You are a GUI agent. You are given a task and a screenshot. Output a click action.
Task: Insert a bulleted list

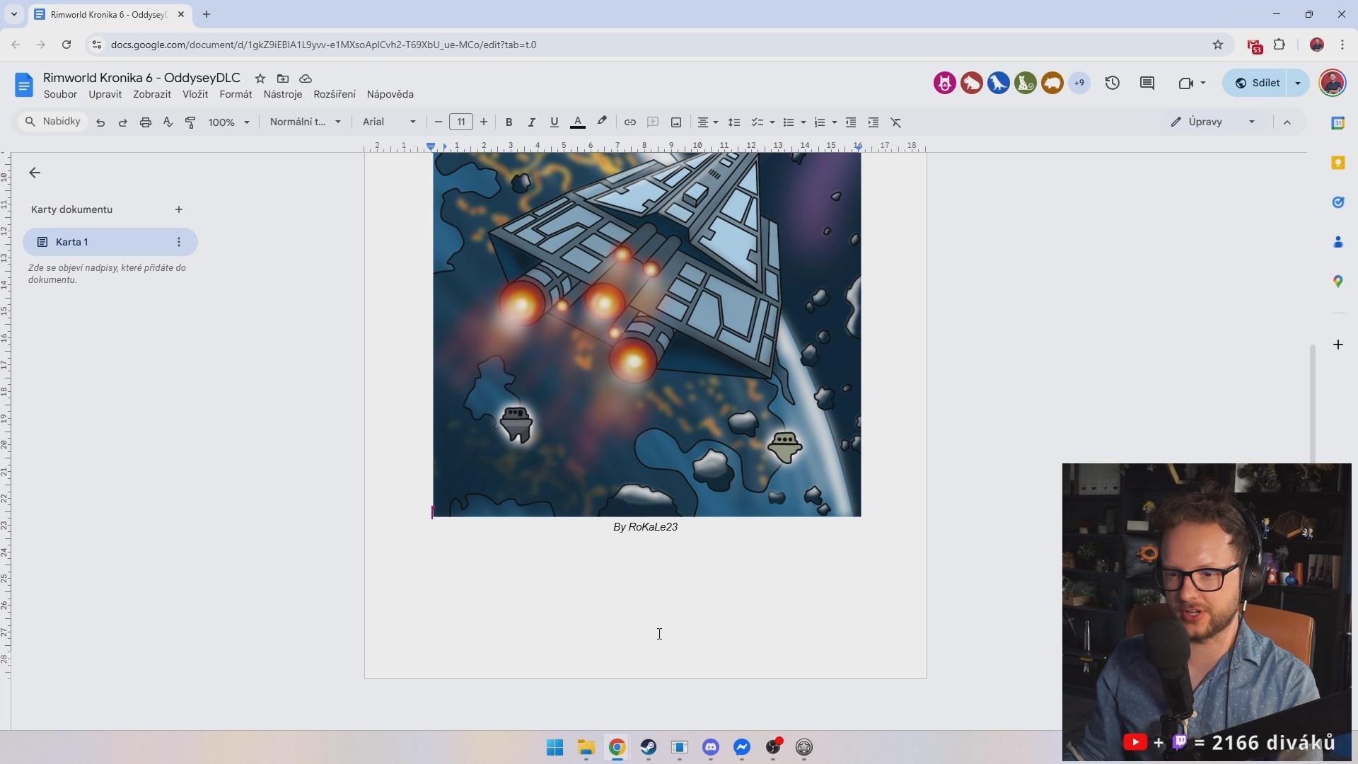point(789,122)
